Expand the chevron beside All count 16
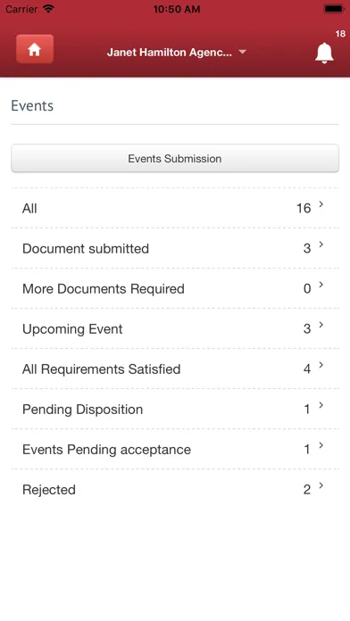 coord(321,204)
